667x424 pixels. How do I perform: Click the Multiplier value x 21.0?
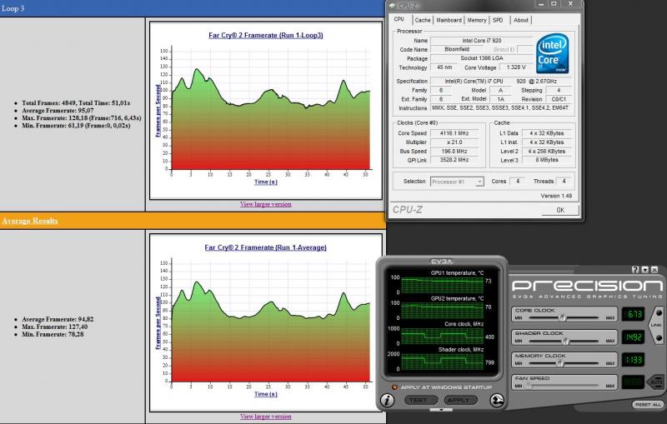[454, 142]
